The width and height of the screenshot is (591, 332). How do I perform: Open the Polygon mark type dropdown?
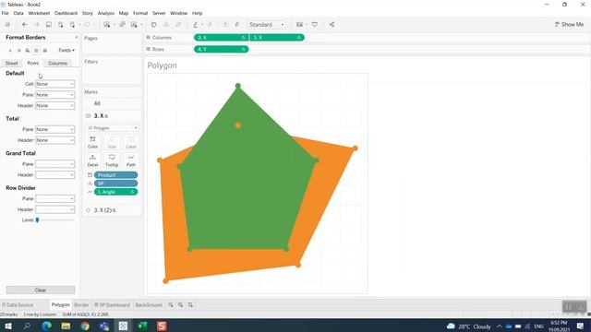(112, 128)
